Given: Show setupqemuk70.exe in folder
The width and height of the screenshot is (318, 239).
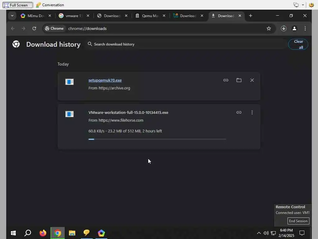Looking at the screenshot, I should 239,80.
